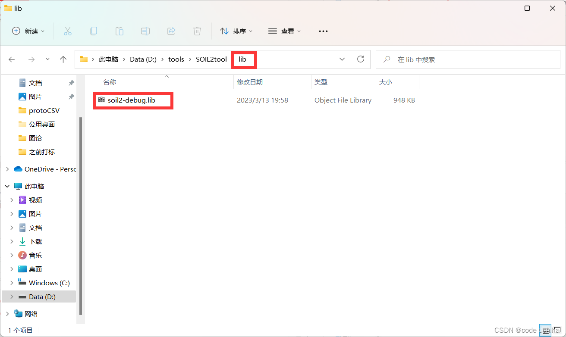Click the Share icon in toolbar
Viewport: 566px width, 337px height.
pyautogui.click(x=171, y=31)
